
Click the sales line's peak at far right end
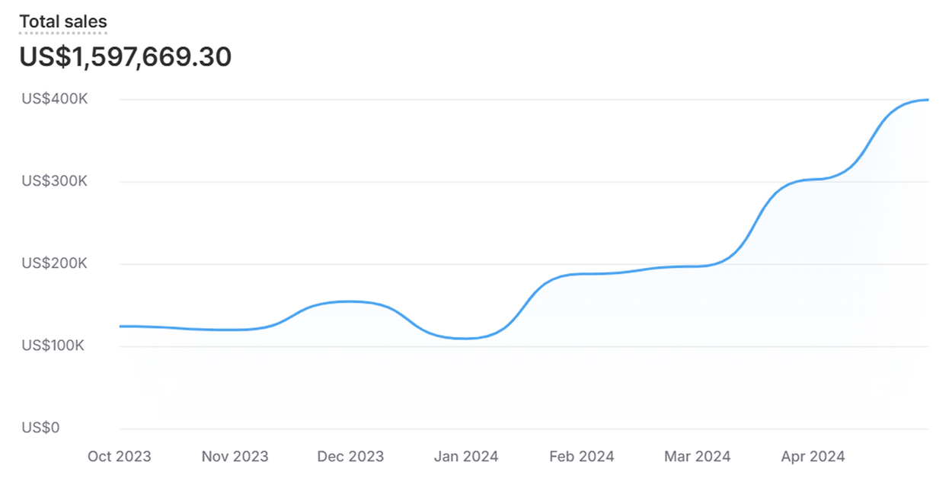click(927, 100)
